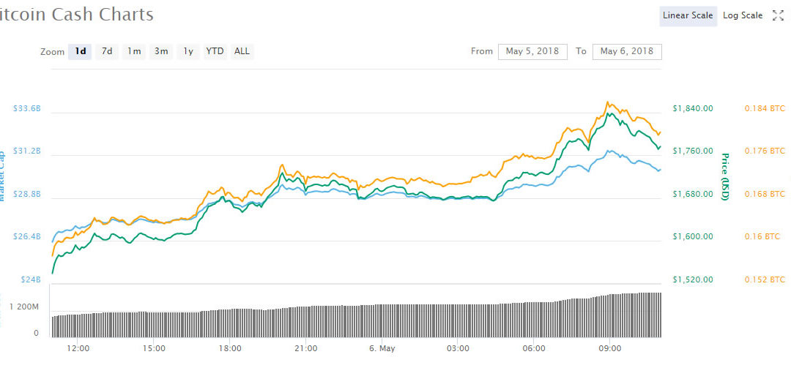791x368 pixels.
Task: Click the 21:00 time axis label
Action: 306,348
